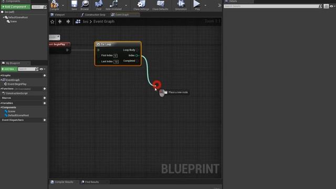Screen dimensions: 336x189
Task: Click the Details search magnifier icon
Action: (320, 6)
